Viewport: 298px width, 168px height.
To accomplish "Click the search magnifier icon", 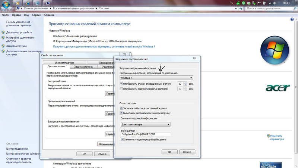I will point(295,8).
